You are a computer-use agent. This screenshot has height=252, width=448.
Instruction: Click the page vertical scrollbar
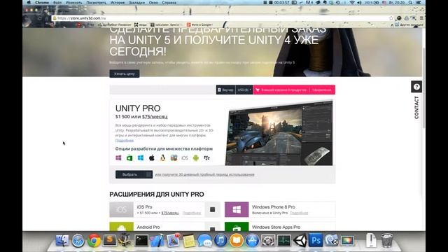pos(423,88)
